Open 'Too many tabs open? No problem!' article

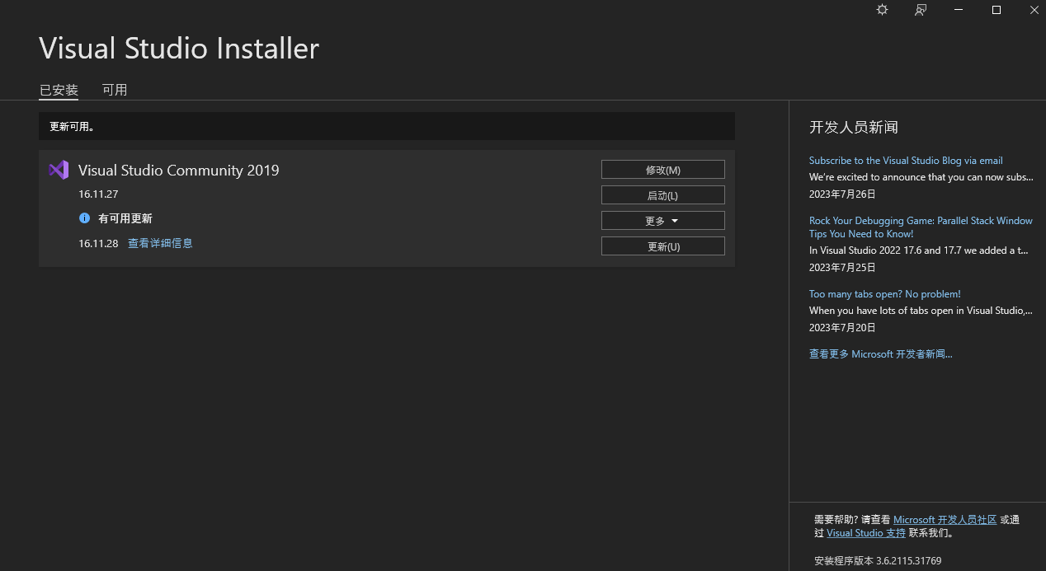pos(884,294)
